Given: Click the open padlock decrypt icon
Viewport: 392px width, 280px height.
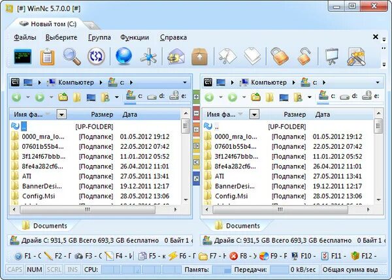Looking at the screenshot, I should (304, 56).
